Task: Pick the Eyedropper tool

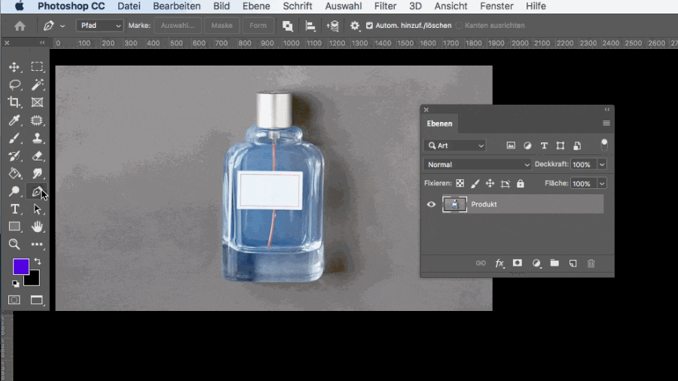Action: [x=14, y=120]
